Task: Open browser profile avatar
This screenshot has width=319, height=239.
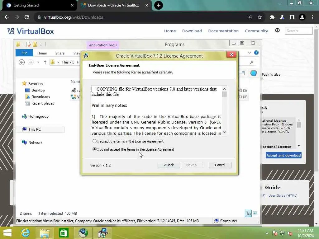Action: (x=302, y=17)
